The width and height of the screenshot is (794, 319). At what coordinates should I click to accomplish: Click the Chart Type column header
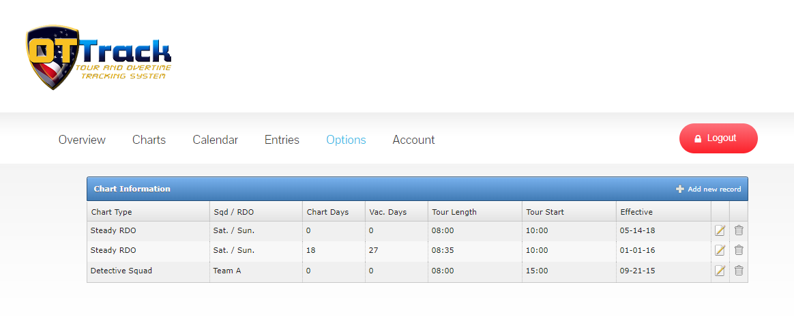[x=112, y=212]
